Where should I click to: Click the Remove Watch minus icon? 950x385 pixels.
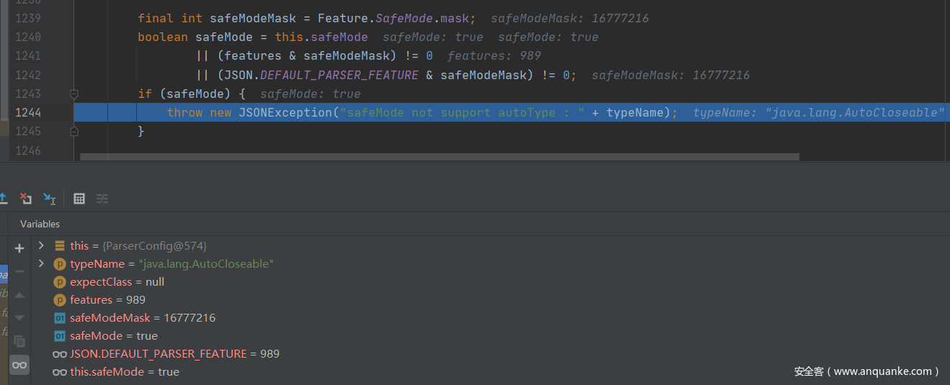pos(19,271)
